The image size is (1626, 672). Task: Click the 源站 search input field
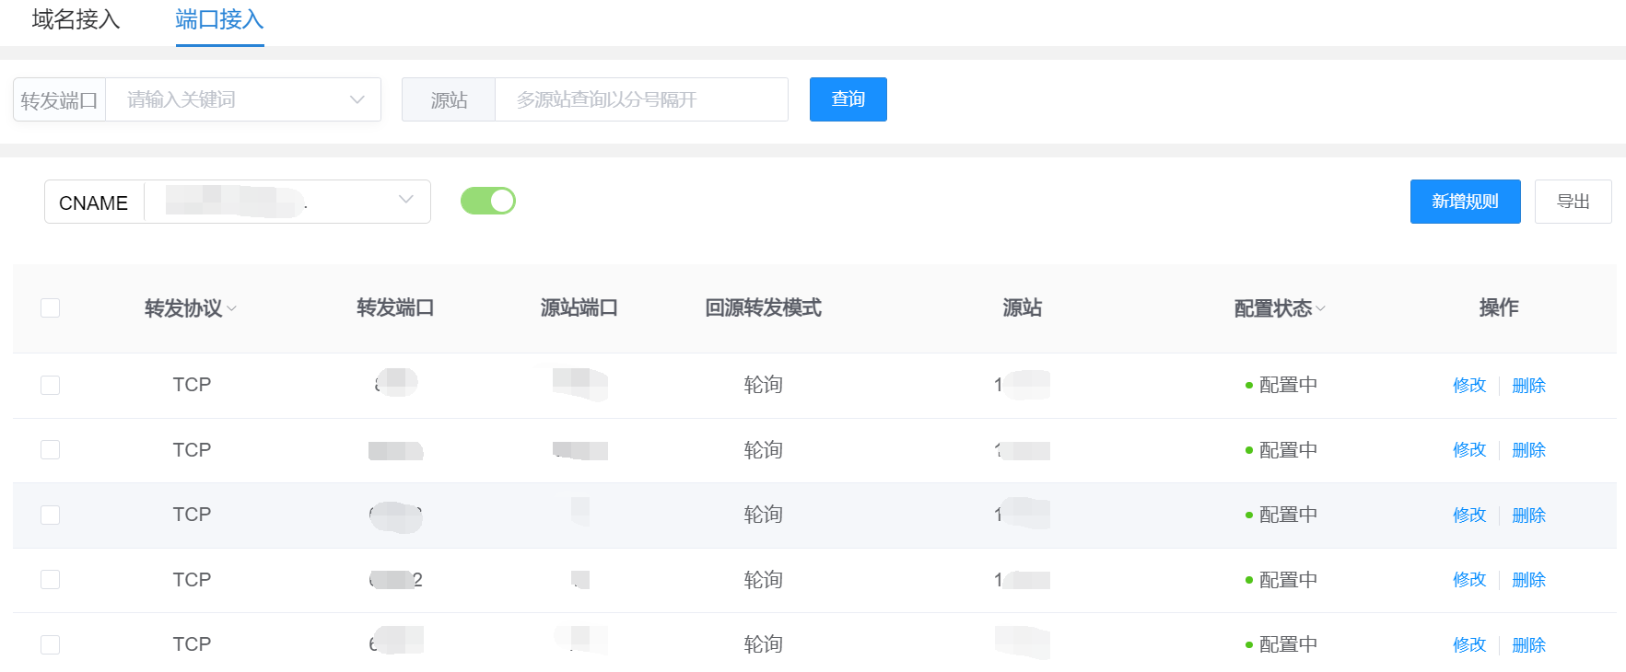click(640, 99)
